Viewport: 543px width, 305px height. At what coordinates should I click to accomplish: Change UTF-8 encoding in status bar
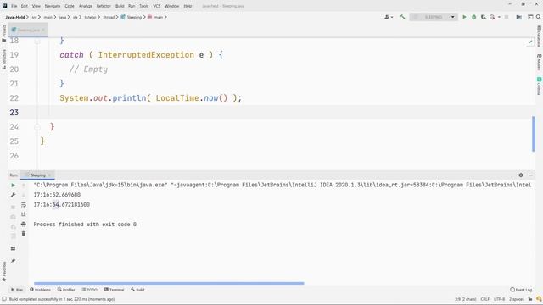[499, 299]
